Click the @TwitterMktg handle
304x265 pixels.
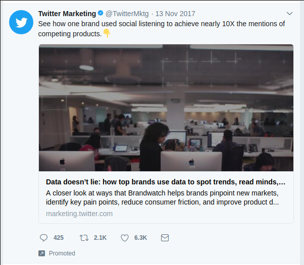[x=127, y=14]
